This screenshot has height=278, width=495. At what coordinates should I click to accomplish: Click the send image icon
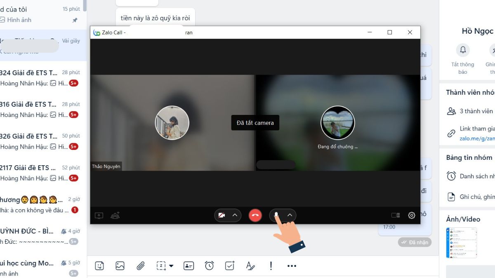[120, 266]
